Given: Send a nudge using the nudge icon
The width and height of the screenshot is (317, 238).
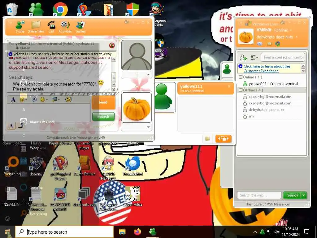Looking at the screenshot, I should coord(68,99).
